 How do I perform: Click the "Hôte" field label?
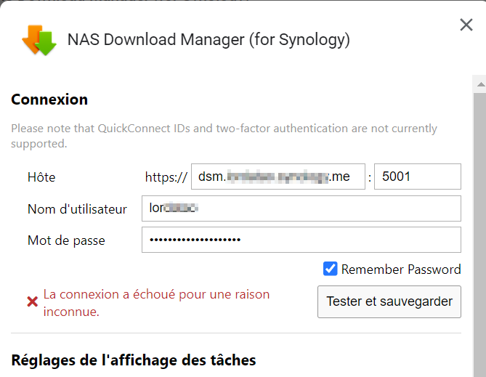[x=41, y=177]
